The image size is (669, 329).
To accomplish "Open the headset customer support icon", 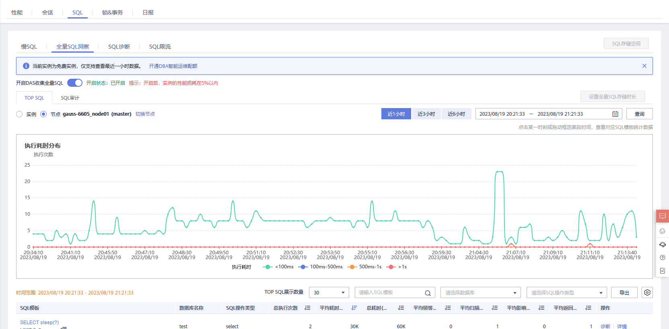I will (x=663, y=245).
